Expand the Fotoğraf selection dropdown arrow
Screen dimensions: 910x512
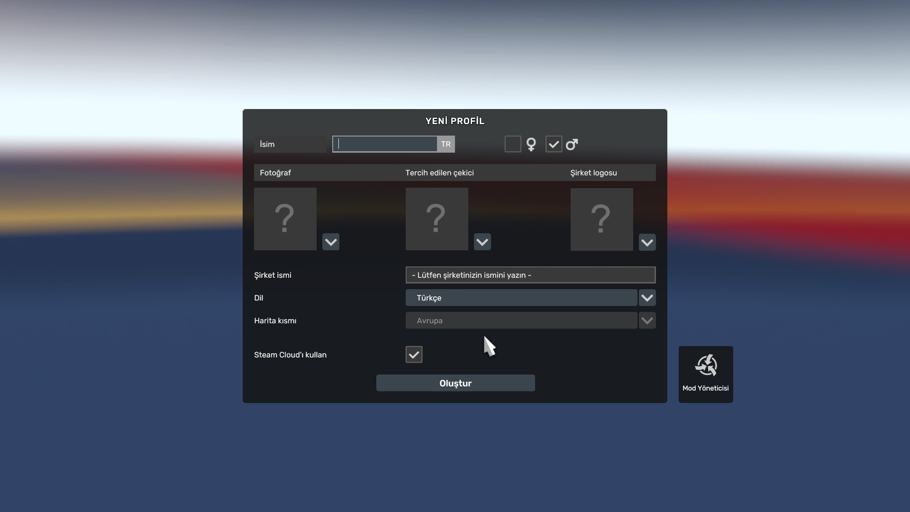[331, 242]
